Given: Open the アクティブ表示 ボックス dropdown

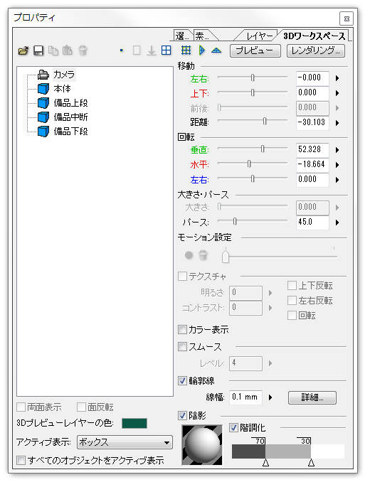Looking at the screenshot, I should 125,442.
